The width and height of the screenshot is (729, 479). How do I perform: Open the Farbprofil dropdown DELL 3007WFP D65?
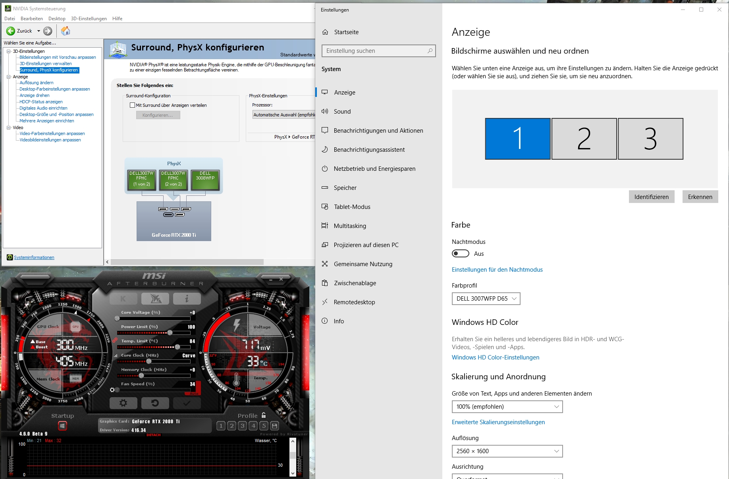point(486,299)
